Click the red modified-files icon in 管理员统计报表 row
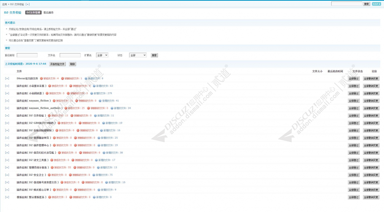This screenshot has height=212, width=384. pyautogui.click(x=52, y=167)
